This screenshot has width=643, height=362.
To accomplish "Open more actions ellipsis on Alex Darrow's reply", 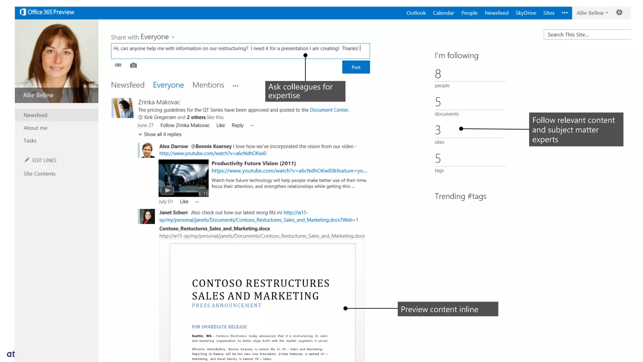I will [197, 202].
